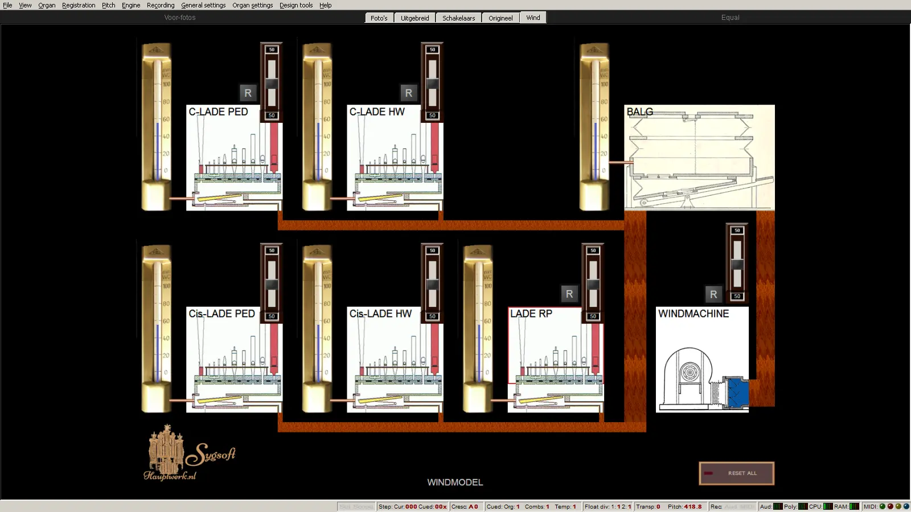The height and width of the screenshot is (512, 911).
Task: Select the Uitgebreid tab
Action: (x=415, y=18)
